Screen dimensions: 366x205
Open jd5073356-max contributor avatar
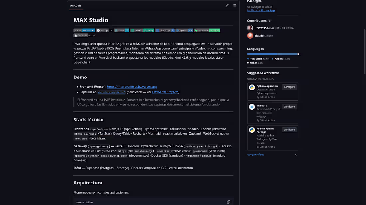pyautogui.click(x=250, y=28)
